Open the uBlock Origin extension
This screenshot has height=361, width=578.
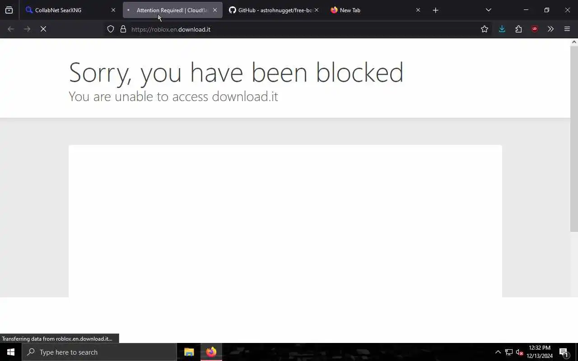click(x=535, y=29)
